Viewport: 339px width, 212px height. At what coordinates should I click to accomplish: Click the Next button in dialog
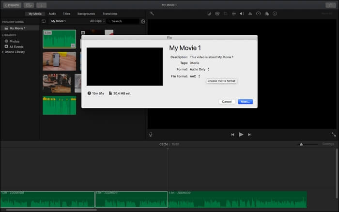[x=245, y=102]
